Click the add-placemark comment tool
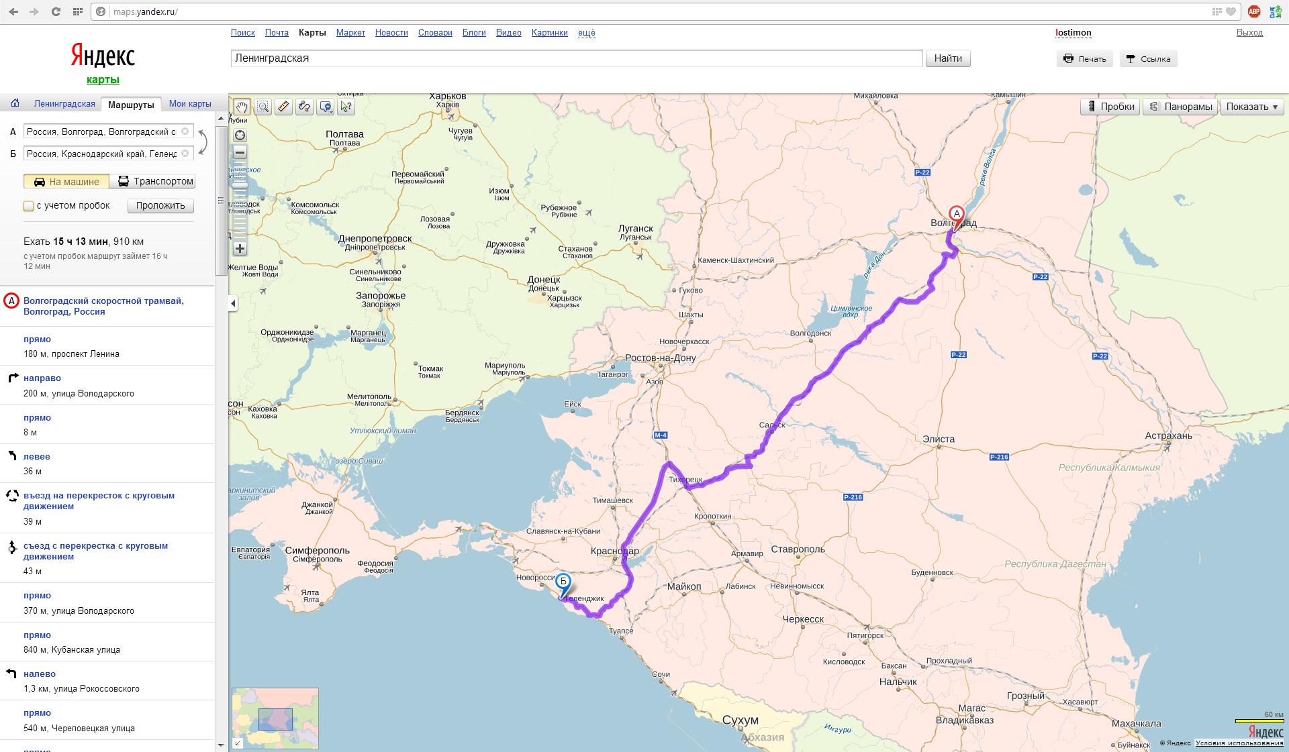This screenshot has height=752, width=1289. coord(326,107)
